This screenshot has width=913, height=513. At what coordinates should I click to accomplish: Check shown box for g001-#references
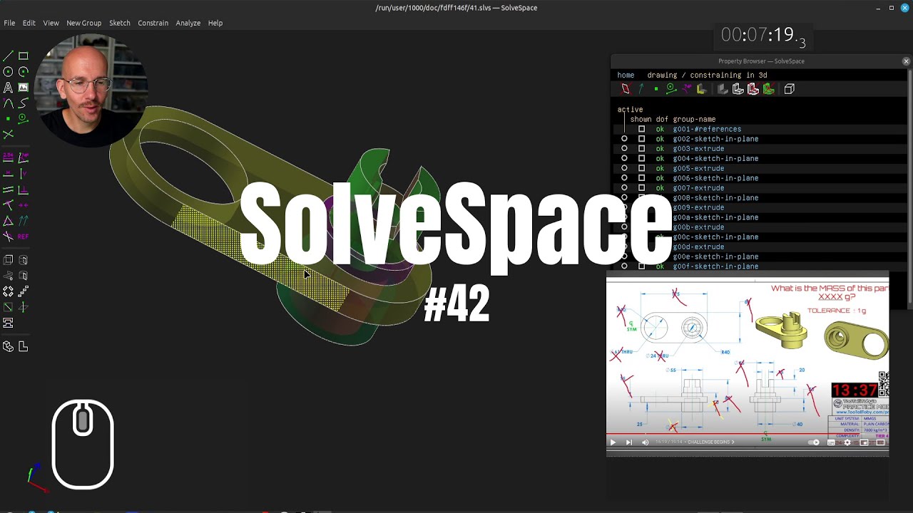(641, 129)
